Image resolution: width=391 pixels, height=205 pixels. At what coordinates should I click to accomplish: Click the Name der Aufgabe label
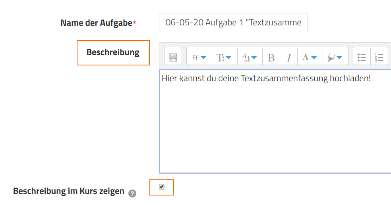point(96,23)
